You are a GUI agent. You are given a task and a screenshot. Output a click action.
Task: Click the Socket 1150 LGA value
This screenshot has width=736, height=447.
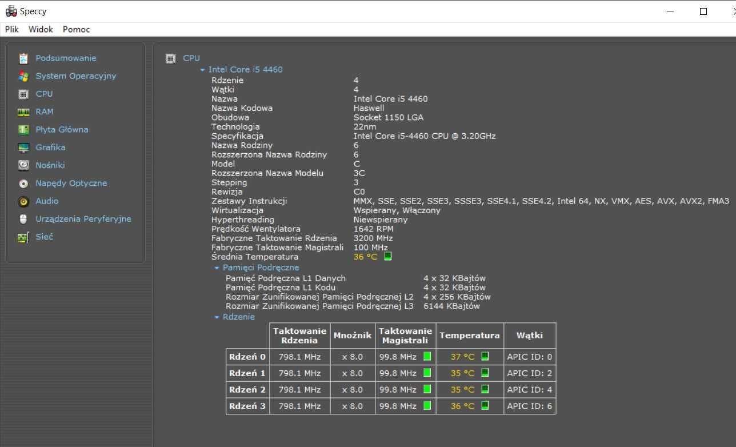[389, 117]
